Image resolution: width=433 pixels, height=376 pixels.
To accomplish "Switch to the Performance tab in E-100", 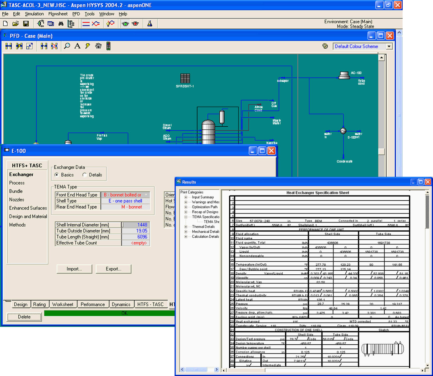I will (93, 304).
